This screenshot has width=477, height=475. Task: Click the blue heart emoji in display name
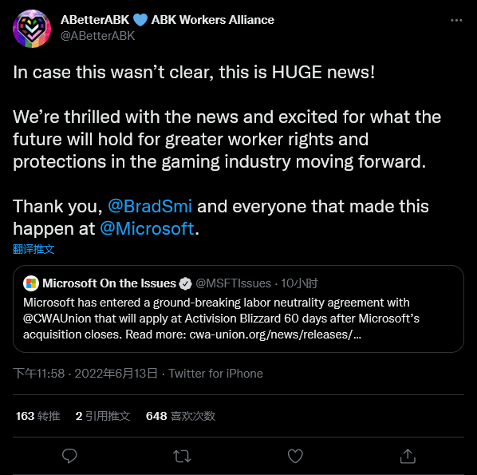(140, 20)
